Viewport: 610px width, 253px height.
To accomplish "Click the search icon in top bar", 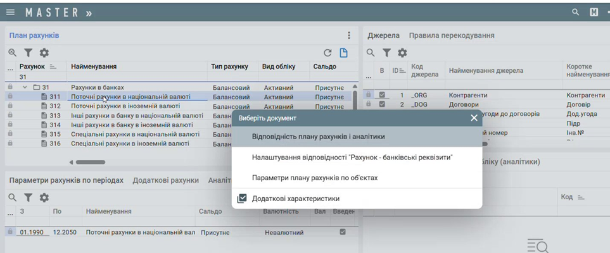I will (575, 13).
